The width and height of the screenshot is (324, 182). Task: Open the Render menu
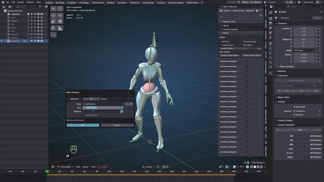(21, 2)
